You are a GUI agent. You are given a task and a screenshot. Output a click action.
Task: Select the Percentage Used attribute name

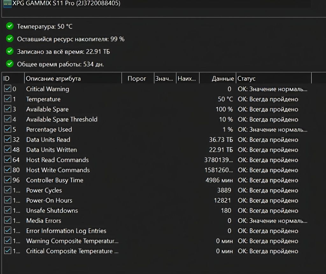(x=49, y=129)
